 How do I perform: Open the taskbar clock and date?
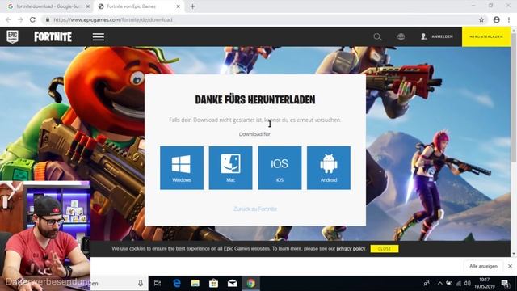tap(485, 283)
